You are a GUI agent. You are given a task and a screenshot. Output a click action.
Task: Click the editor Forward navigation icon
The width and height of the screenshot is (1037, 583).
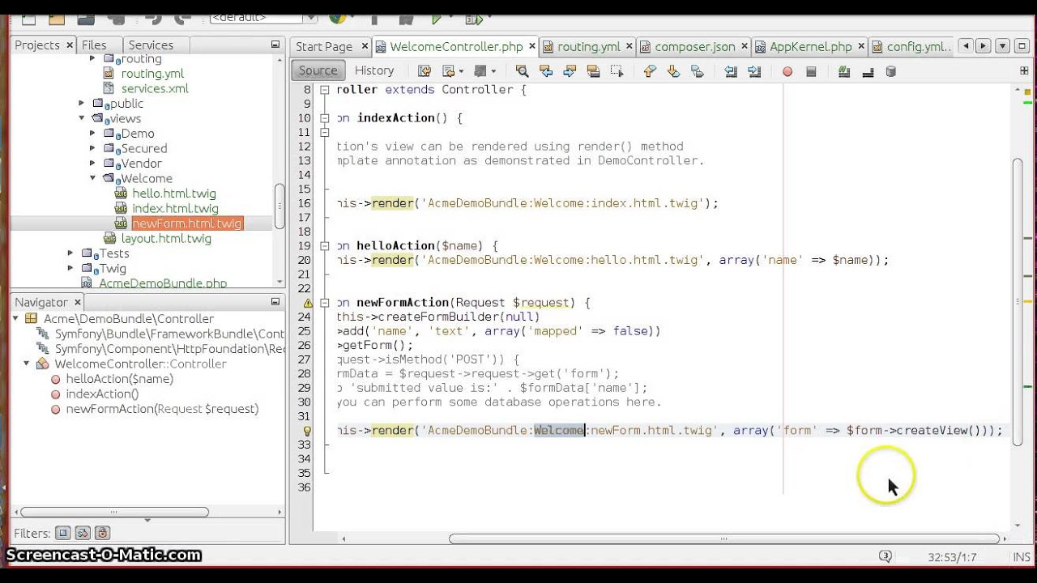point(480,71)
